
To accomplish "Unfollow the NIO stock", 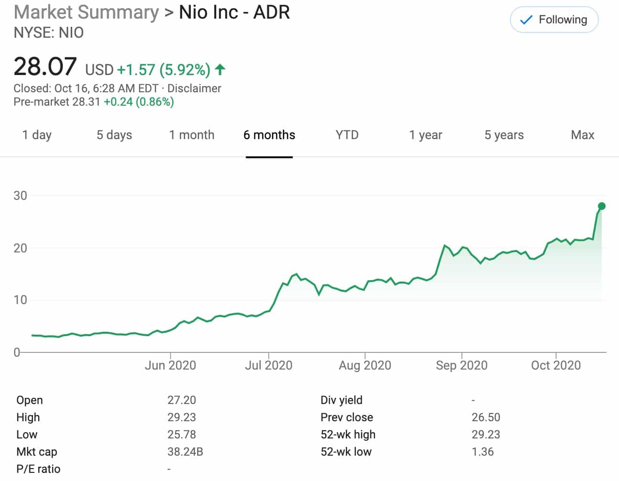I will click(x=553, y=20).
